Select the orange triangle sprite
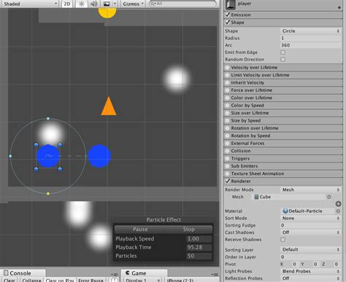Image resolution: width=346 pixels, height=282 pixels. 109,107
